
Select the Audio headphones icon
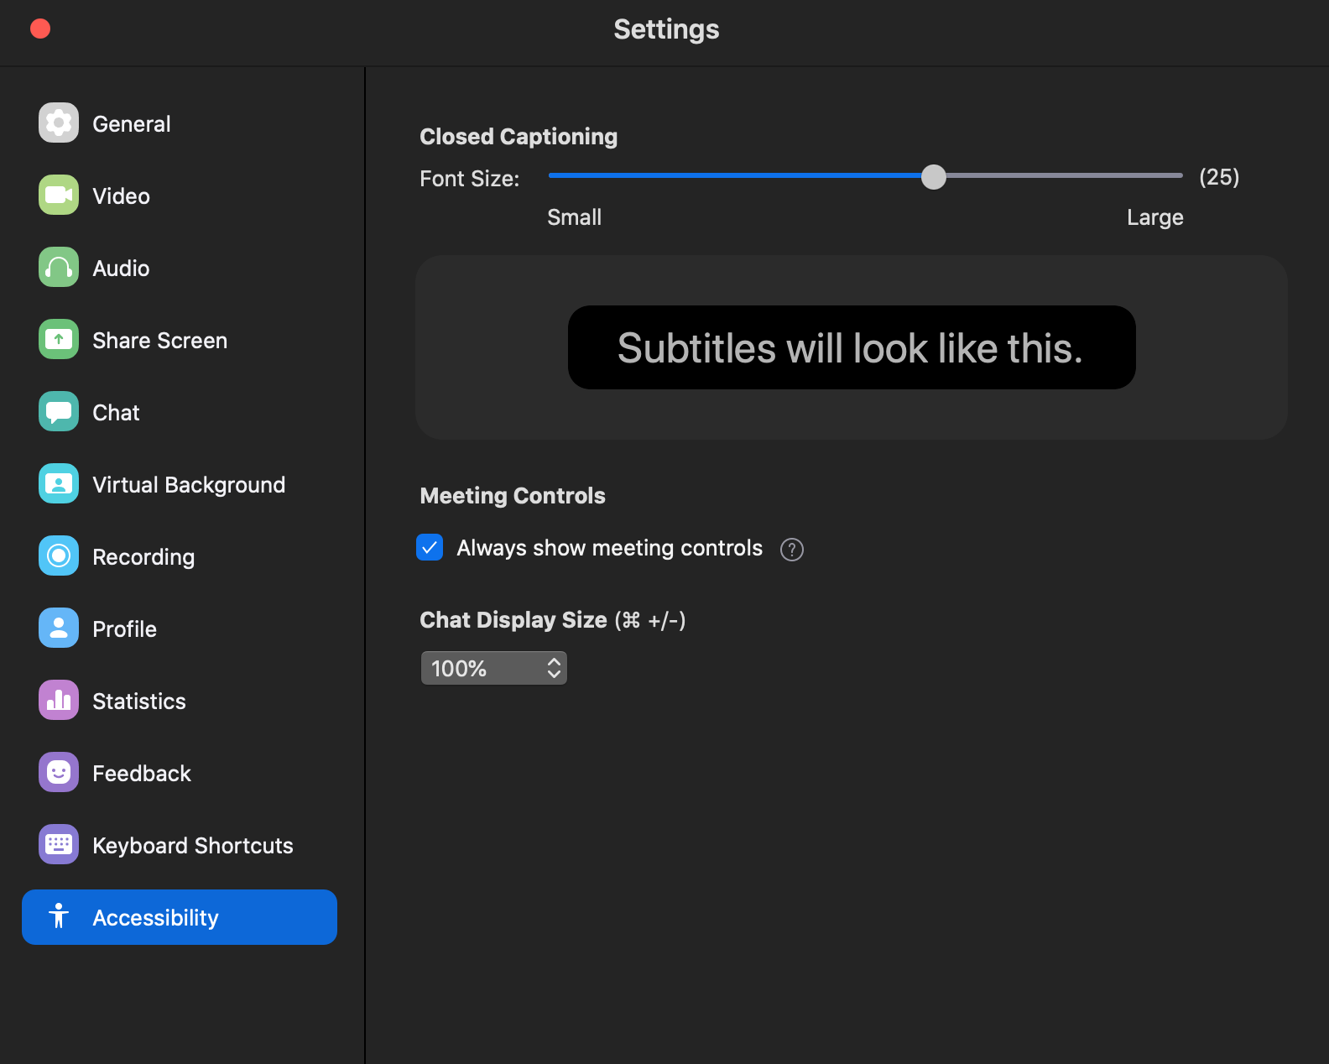pyautogui.click(x=59, y=268)
